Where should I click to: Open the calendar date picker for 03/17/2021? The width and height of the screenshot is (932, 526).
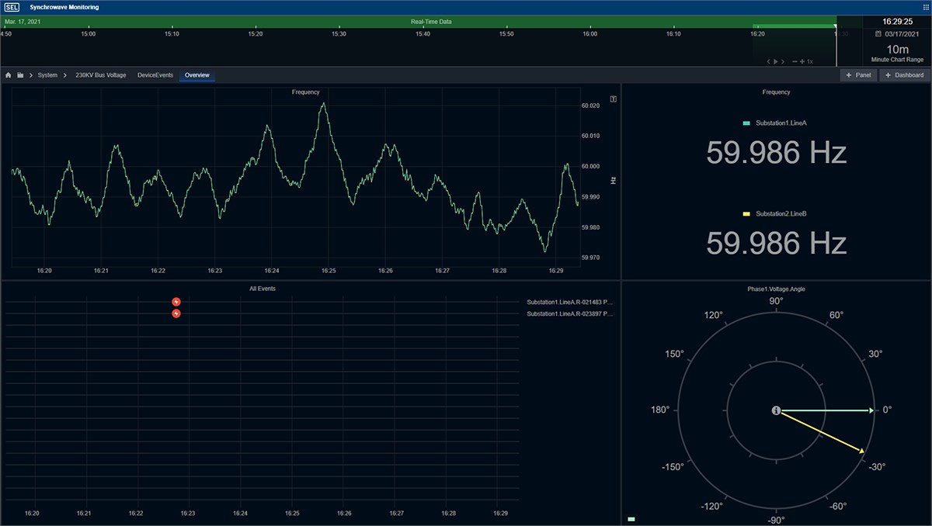(x=878, y=35)
